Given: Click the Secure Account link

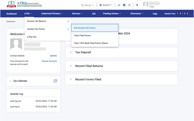Looking at the screenshot, I should pos(49,61).
